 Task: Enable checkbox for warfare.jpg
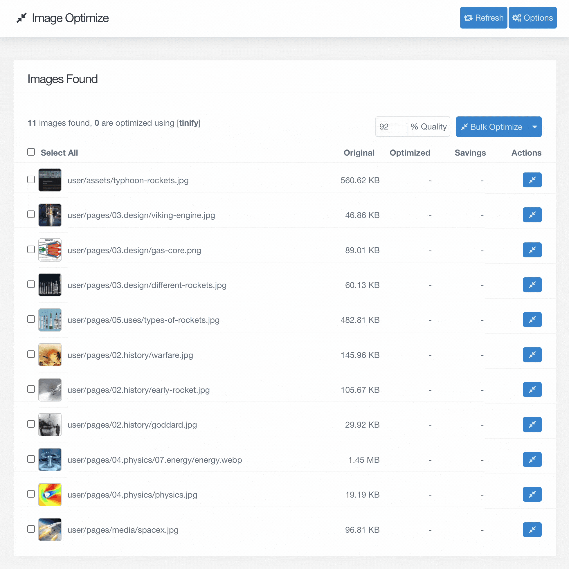coord(31,354)
